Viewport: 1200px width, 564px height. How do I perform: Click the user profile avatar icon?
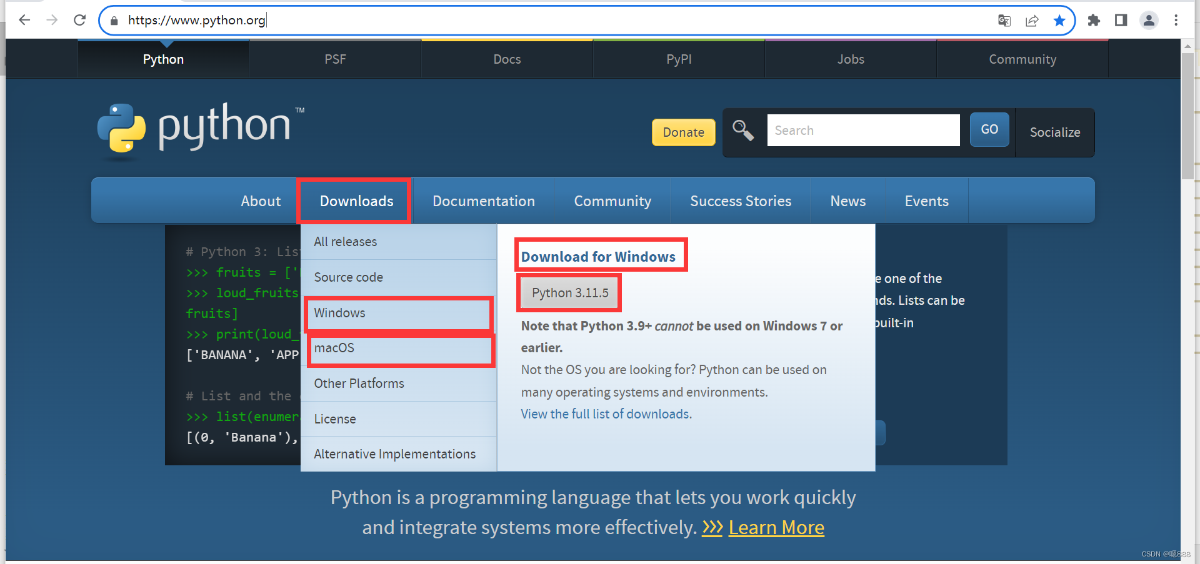pyautogui.click(x=1149, y=21)
